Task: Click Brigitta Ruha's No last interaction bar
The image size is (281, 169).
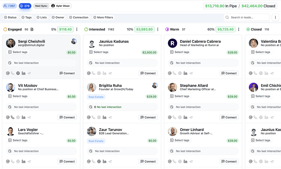Action: (x=122, y=107)
